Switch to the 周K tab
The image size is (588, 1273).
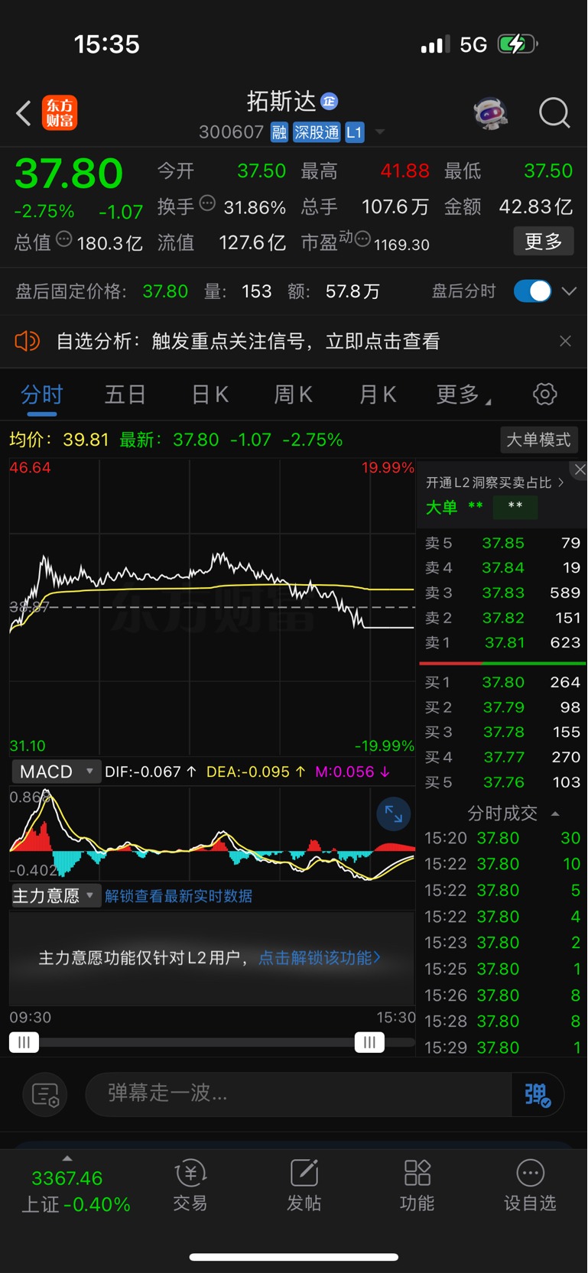(293, 395)
